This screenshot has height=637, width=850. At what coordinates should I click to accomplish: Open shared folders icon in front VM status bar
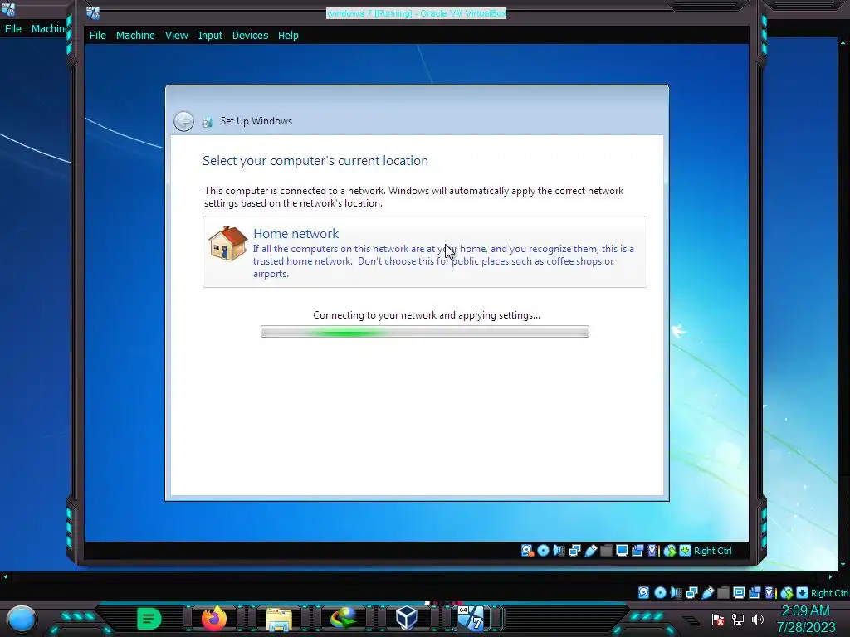(606, 551)
